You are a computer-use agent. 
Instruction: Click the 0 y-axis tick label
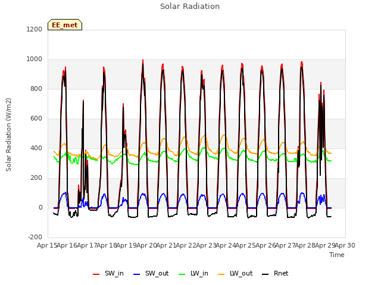pos(40,208)
